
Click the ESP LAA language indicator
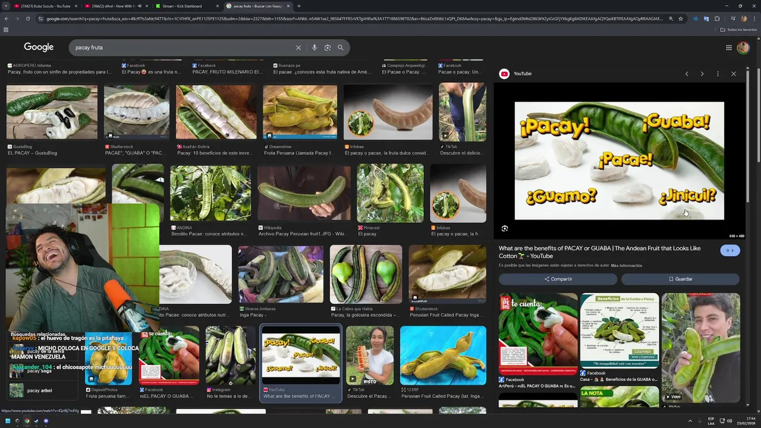(x=711, y=421)
